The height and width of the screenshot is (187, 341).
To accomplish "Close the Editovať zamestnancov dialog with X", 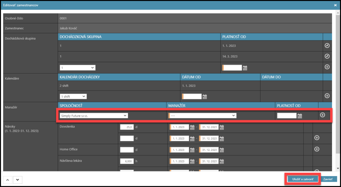I will [335, 5].
